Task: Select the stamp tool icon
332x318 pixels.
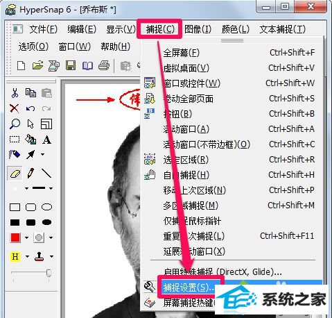Action: [x=39, y=256]
